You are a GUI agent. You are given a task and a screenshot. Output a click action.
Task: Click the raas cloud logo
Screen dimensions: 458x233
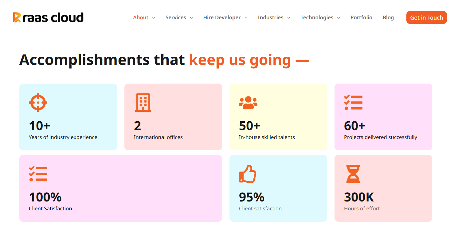tap(48, 17)
